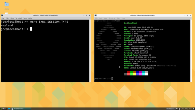The image size is (195, 110).
Task: Click the white color block in neofetch palette
Action: pyautogui.click(x=147, y=74)
